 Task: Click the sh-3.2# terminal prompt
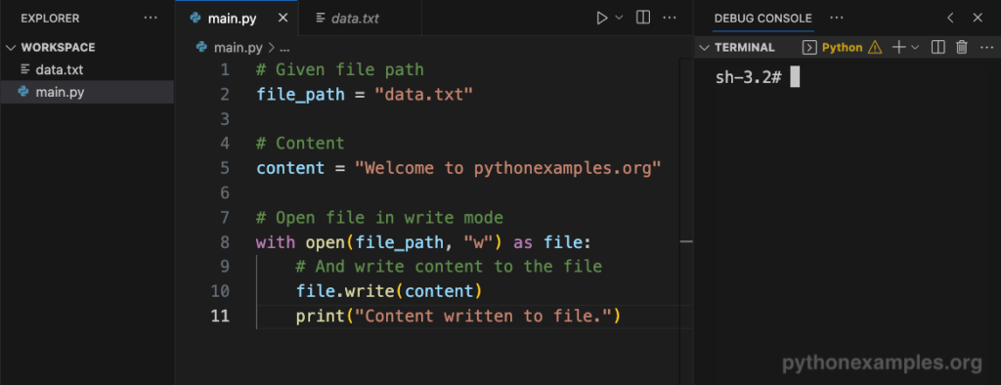(748, 77)
